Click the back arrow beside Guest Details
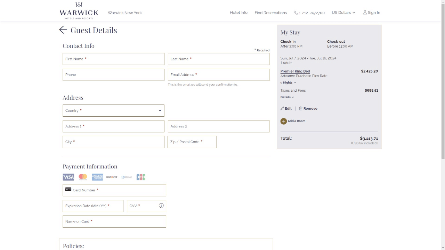Image resolution: width=445 pixels, height=250 pixels. coord(63,30)
